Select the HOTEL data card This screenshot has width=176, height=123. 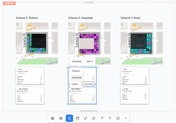pos(134,95)
